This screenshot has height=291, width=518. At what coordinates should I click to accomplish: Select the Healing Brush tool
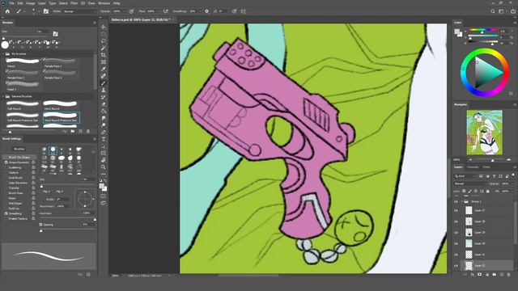click(x=104, y=76)
